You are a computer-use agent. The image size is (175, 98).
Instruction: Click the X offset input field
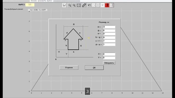109,54
